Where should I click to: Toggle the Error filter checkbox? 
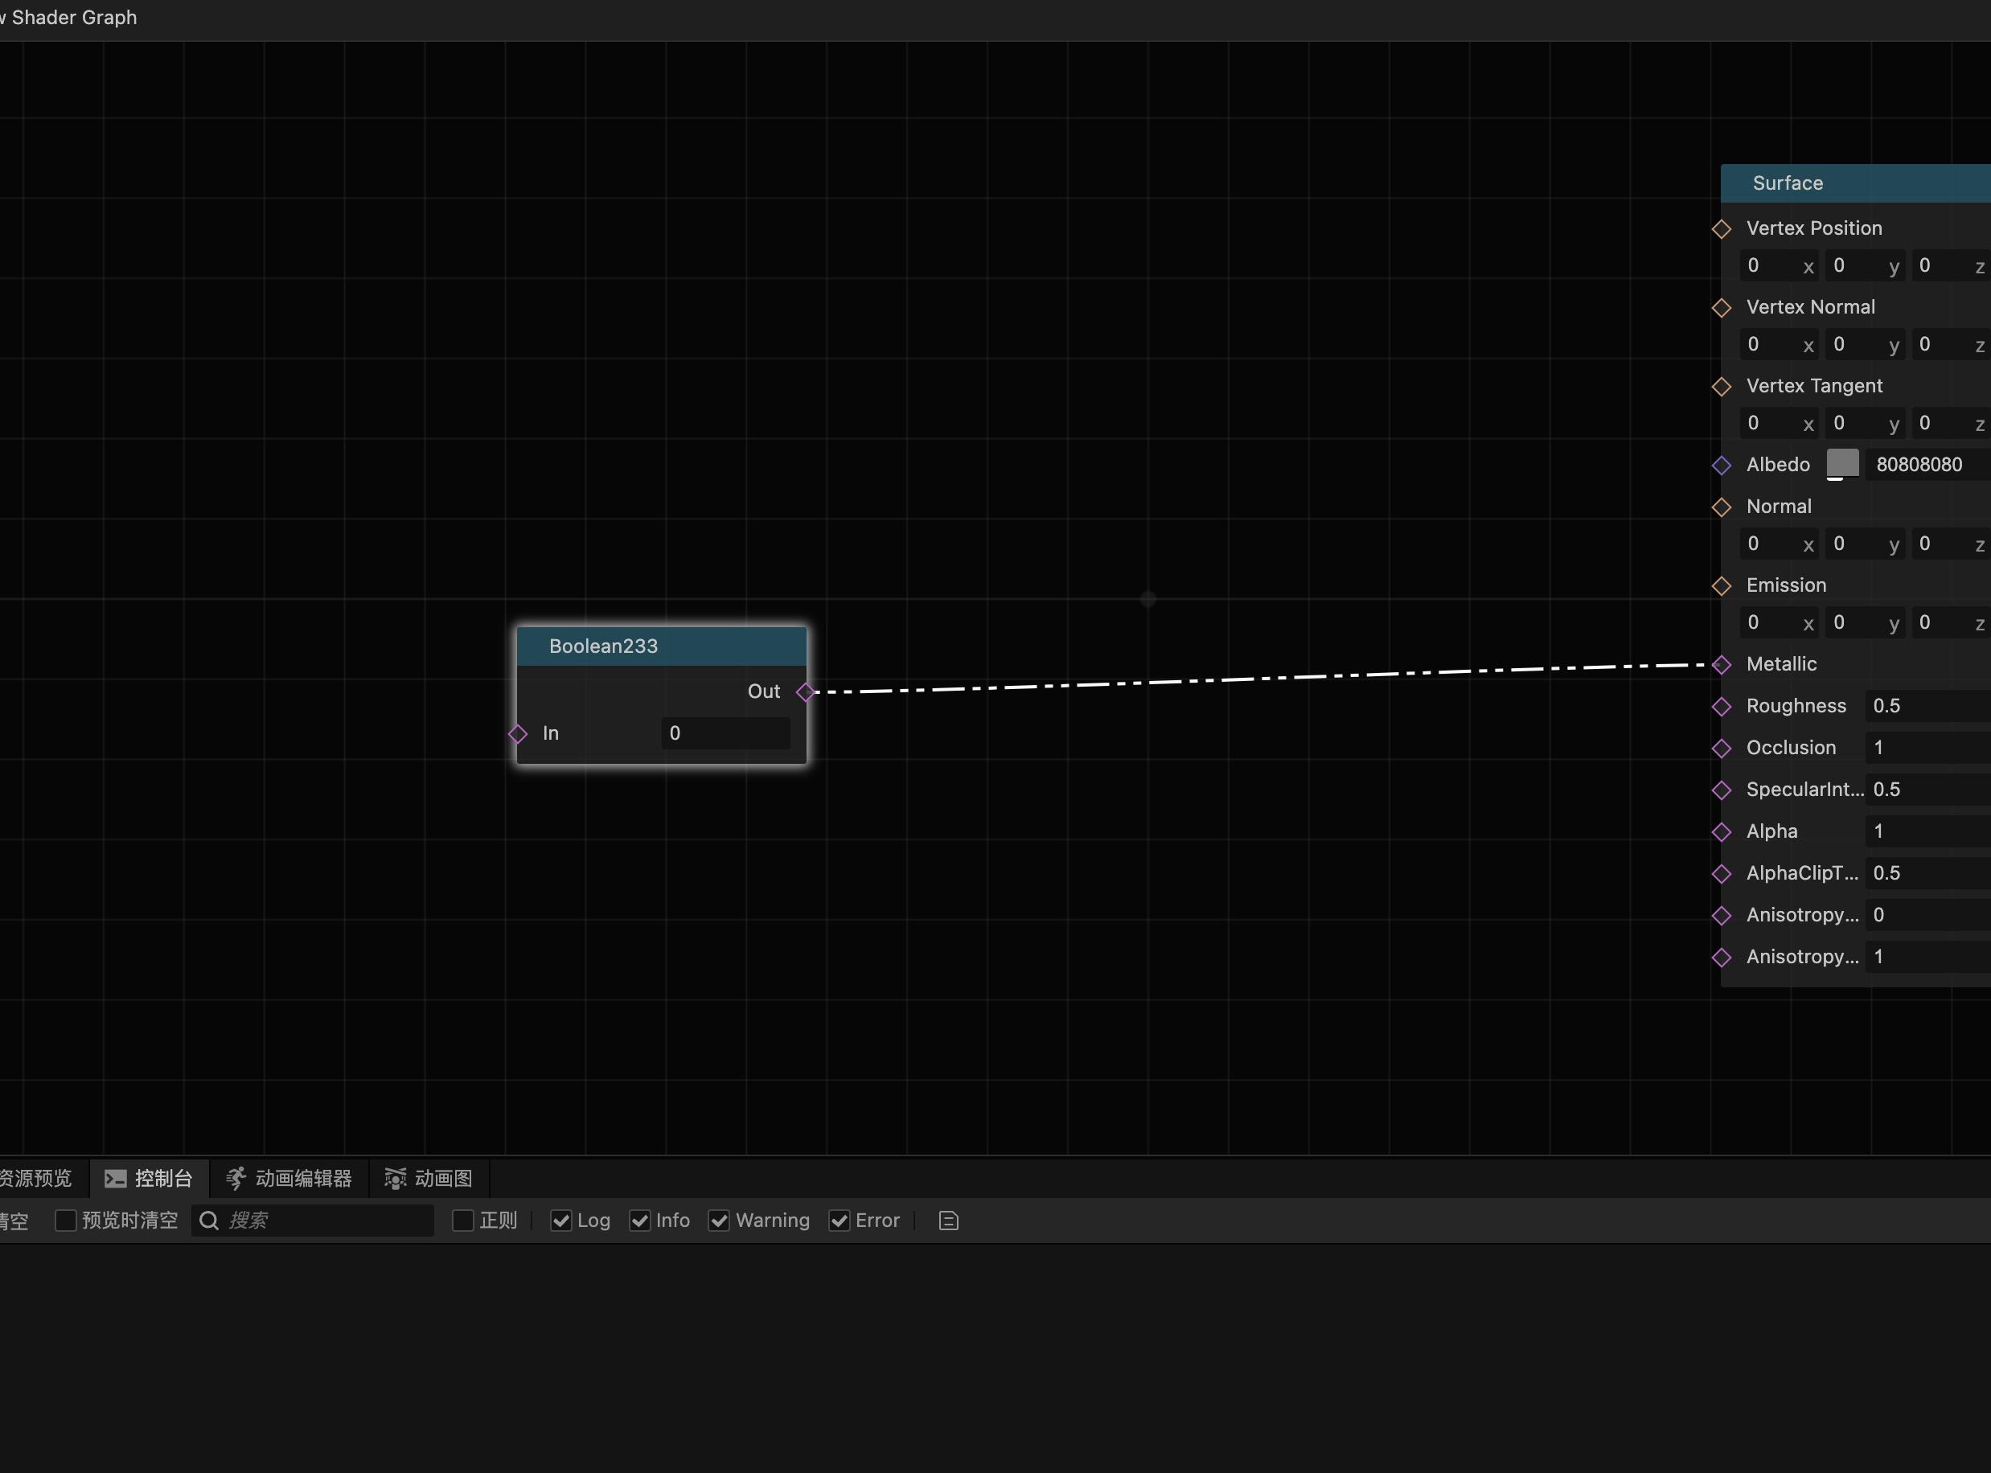click(x=839, y=1221)
